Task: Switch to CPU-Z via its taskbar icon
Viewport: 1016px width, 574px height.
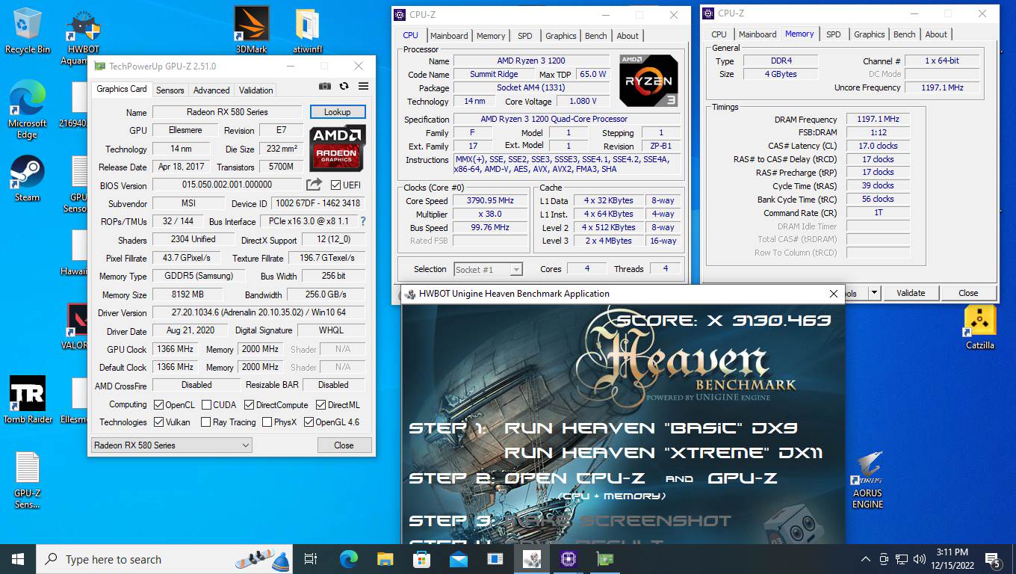Action: point(568,559)
